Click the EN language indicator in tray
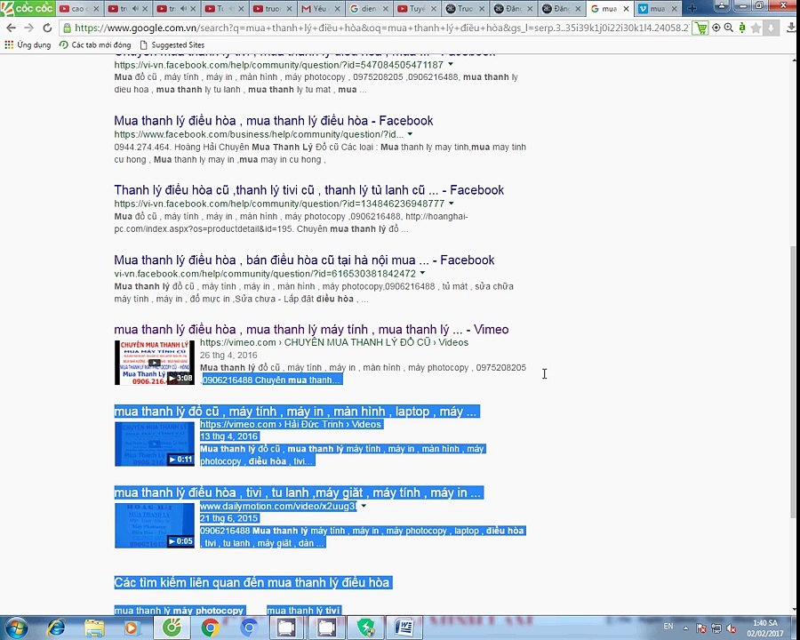The image size is (800, 640). click(x=668, y=626)
